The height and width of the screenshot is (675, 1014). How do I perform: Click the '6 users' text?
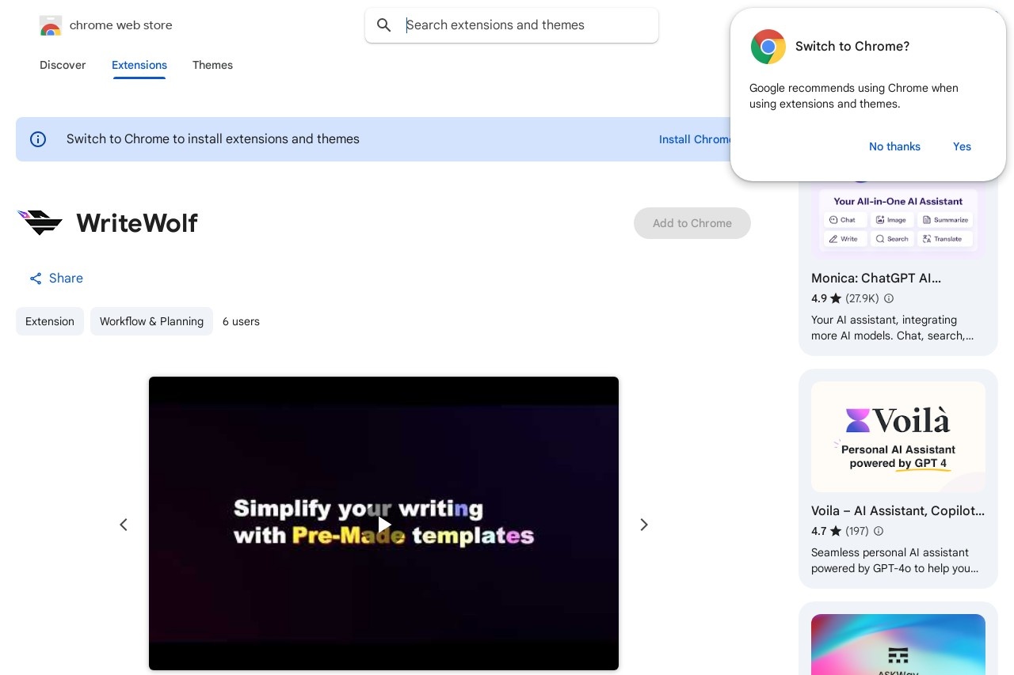tap(241, 321)
